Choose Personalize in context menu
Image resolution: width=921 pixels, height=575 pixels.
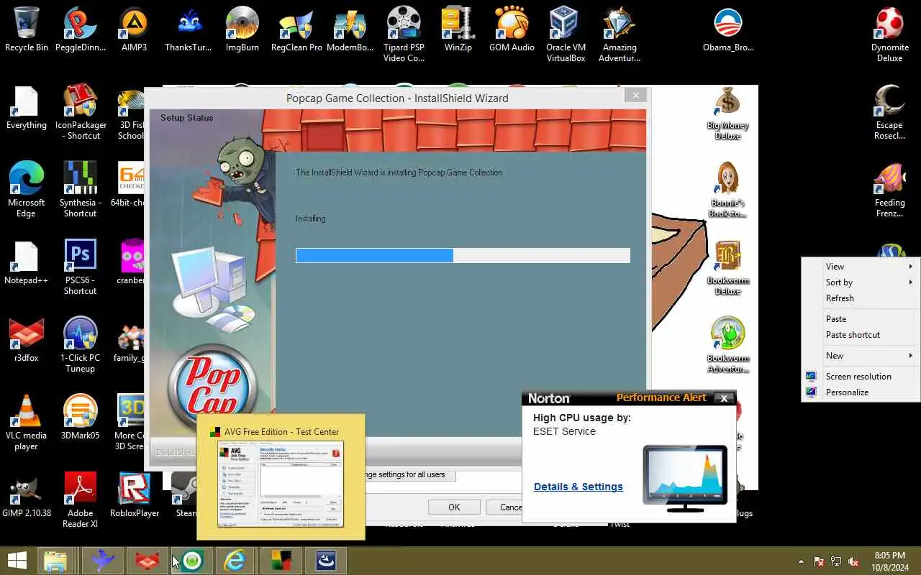861,392
